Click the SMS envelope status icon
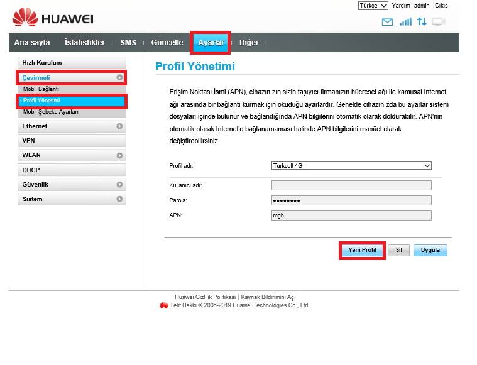The width and height of the screenshot is (477, 365). click(387, 22)
